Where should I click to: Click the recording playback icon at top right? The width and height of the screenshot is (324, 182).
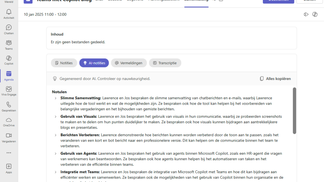306,15
